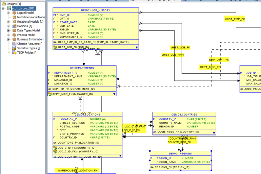Expand the Domains tree node

point(8,26)
